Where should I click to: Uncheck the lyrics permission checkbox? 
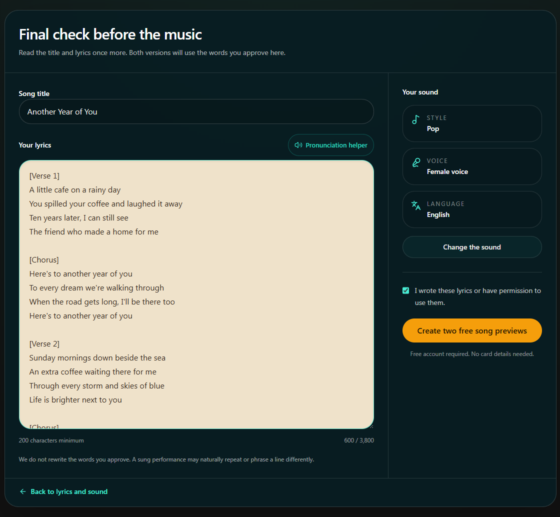pyautogui.click(x=405, y=290)
